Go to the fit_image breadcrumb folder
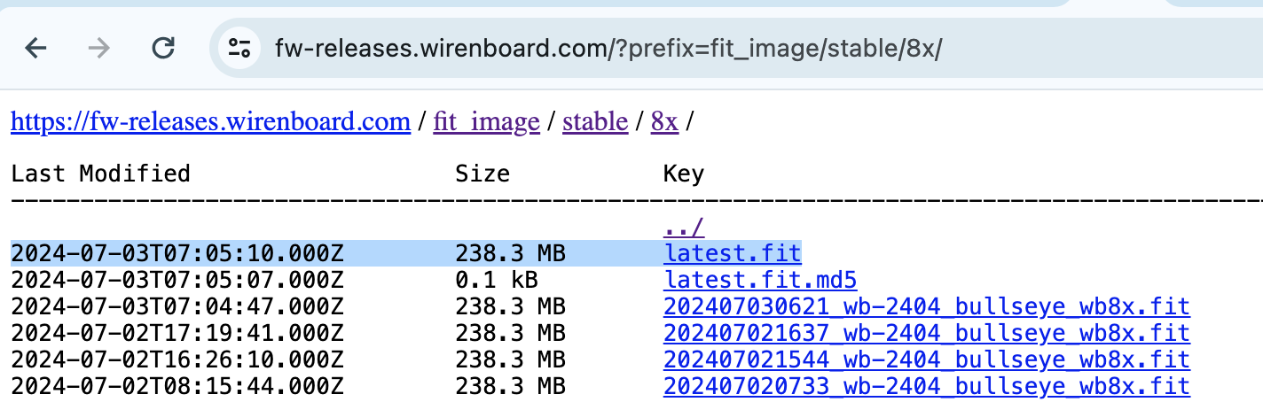The width and height of the screenshot is (1263, 402). coord(486,121)
